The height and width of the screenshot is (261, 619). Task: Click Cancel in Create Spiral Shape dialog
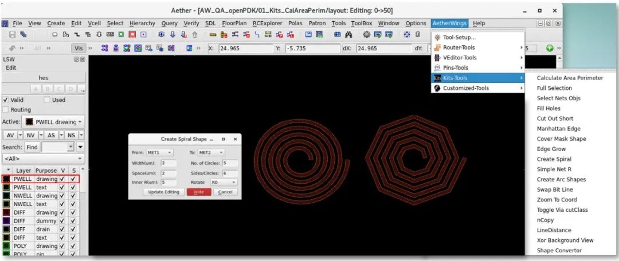(225, 192)
